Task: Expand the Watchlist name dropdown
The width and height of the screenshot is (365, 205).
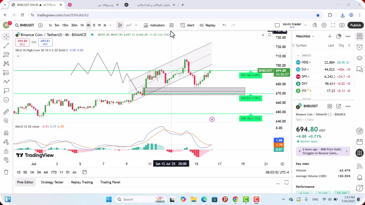Action: [305, 36]
